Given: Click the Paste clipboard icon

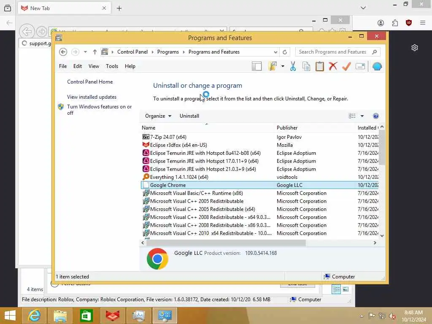Looking at the screenshot, I should point(320,66).
